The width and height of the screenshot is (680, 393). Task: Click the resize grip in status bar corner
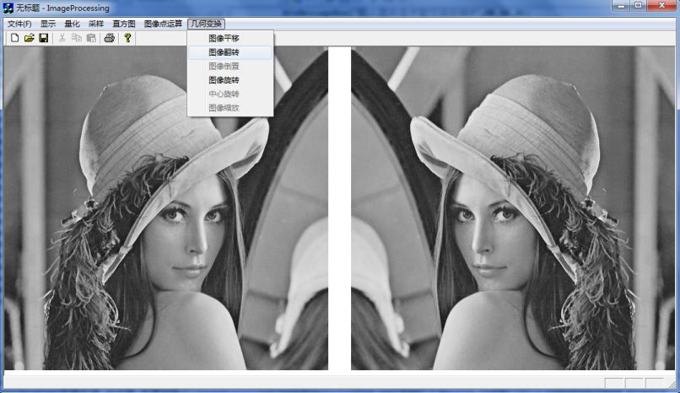(x=672, y=384)
